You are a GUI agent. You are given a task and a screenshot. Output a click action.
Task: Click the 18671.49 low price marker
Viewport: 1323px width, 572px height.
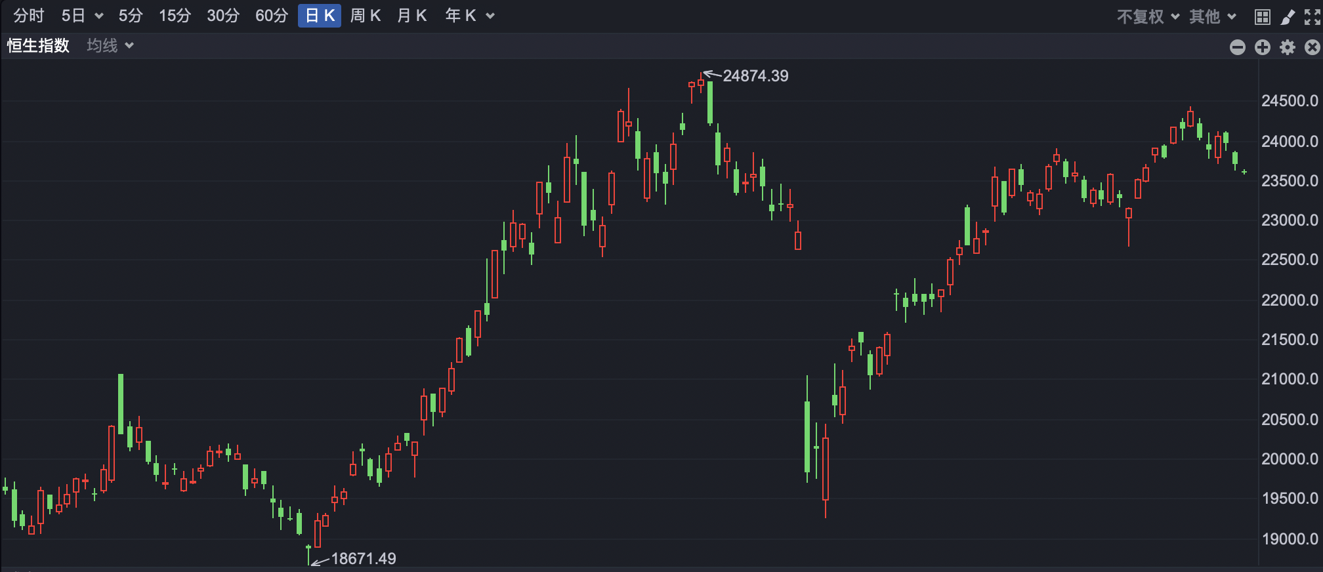tap(364, 559)
